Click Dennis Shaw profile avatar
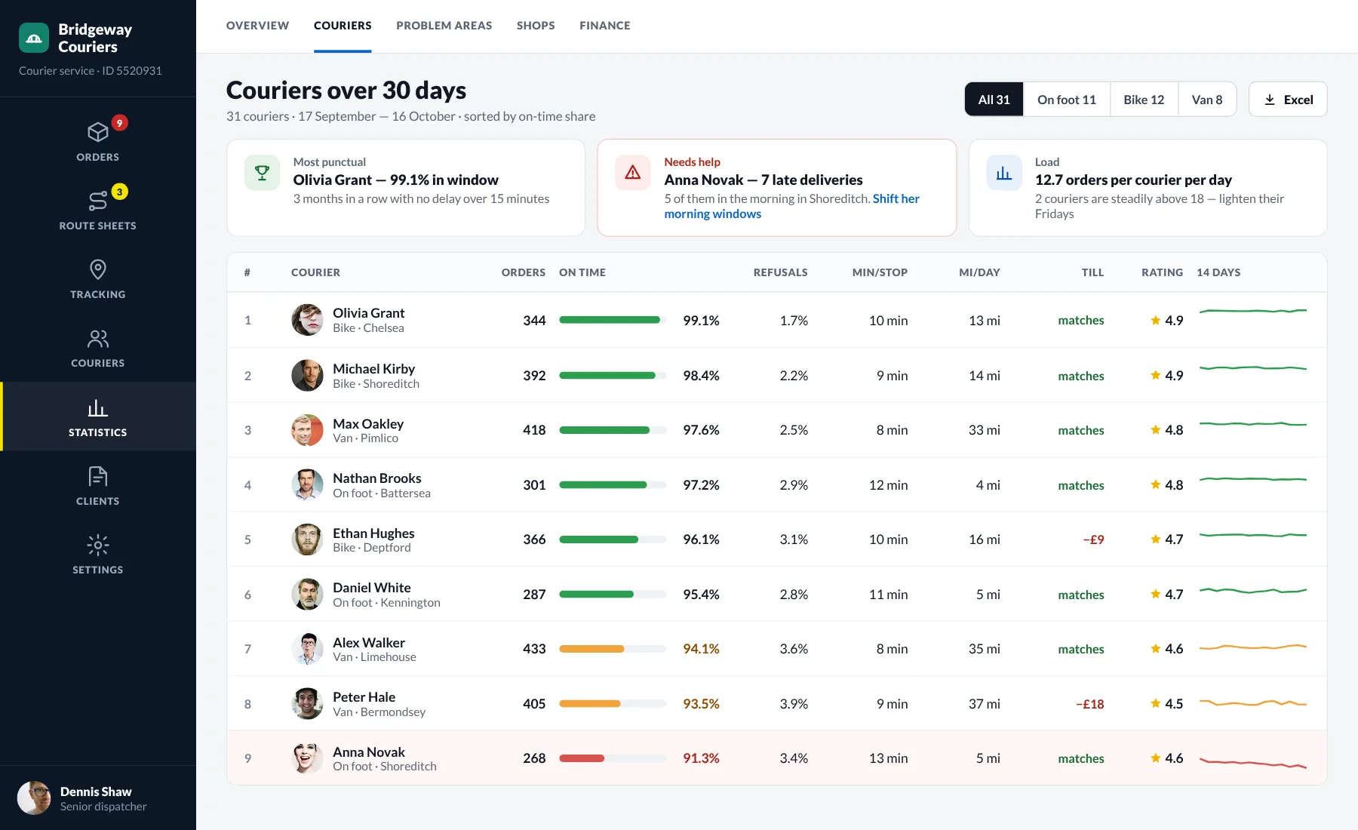This screenshot has width=1358, height=830. click(x=34, y=798)
